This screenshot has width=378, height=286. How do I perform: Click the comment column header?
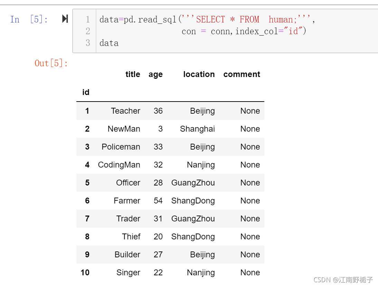click(242, 74)
